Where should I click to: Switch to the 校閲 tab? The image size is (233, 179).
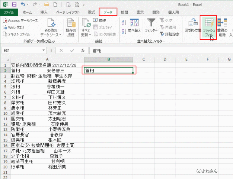click(x=124, y=12)
